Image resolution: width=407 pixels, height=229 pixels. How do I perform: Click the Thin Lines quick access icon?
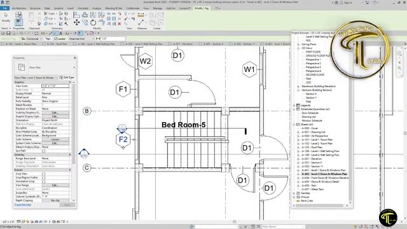point(80,33)
